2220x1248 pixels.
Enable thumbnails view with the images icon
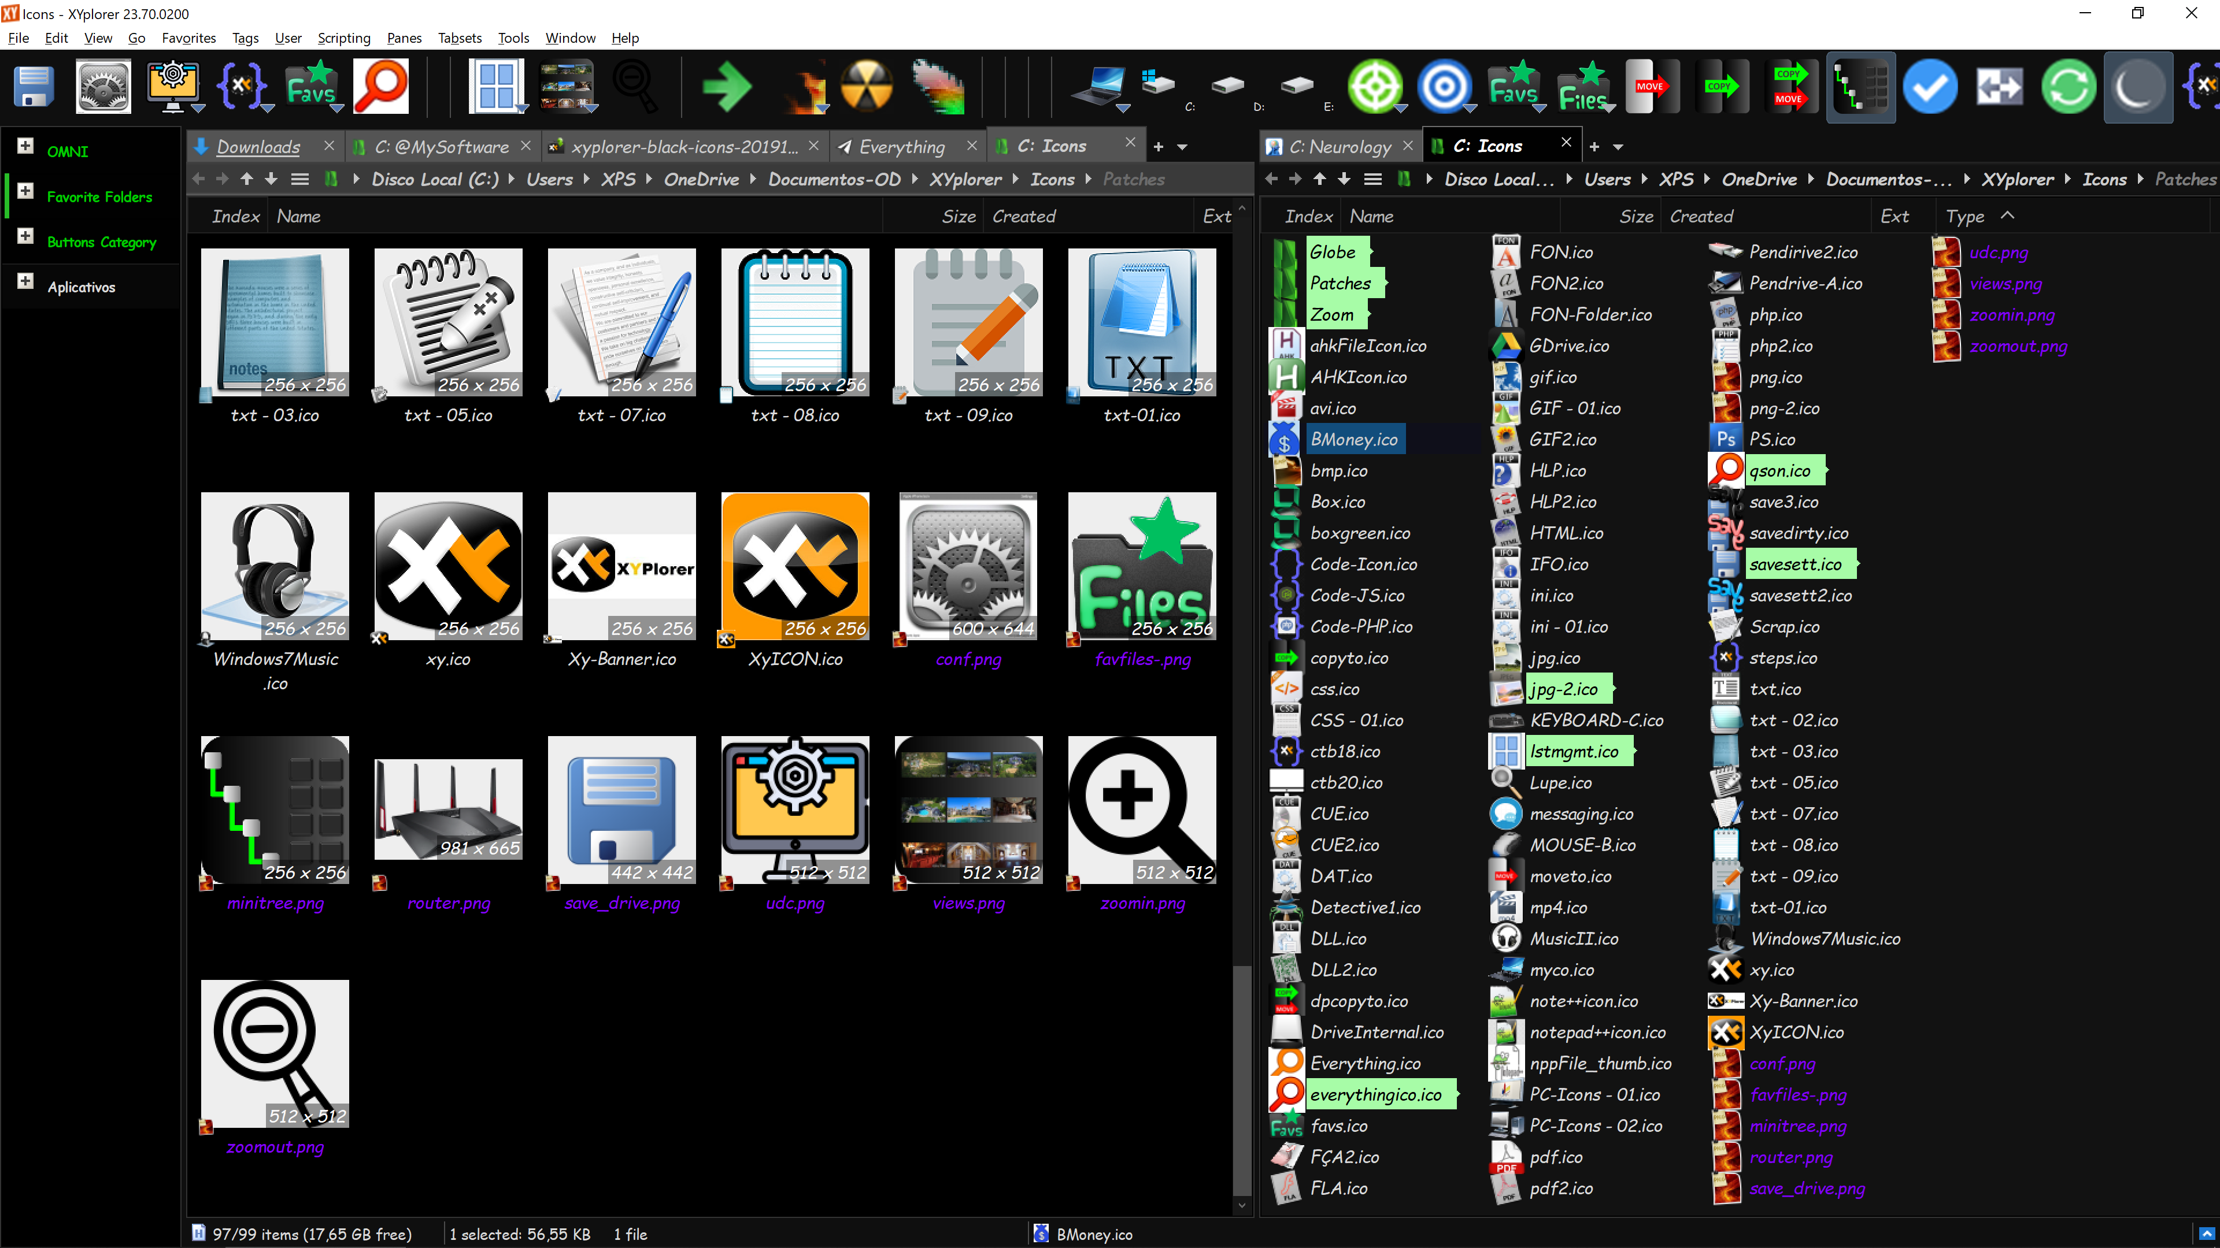[x=564, y=86]
